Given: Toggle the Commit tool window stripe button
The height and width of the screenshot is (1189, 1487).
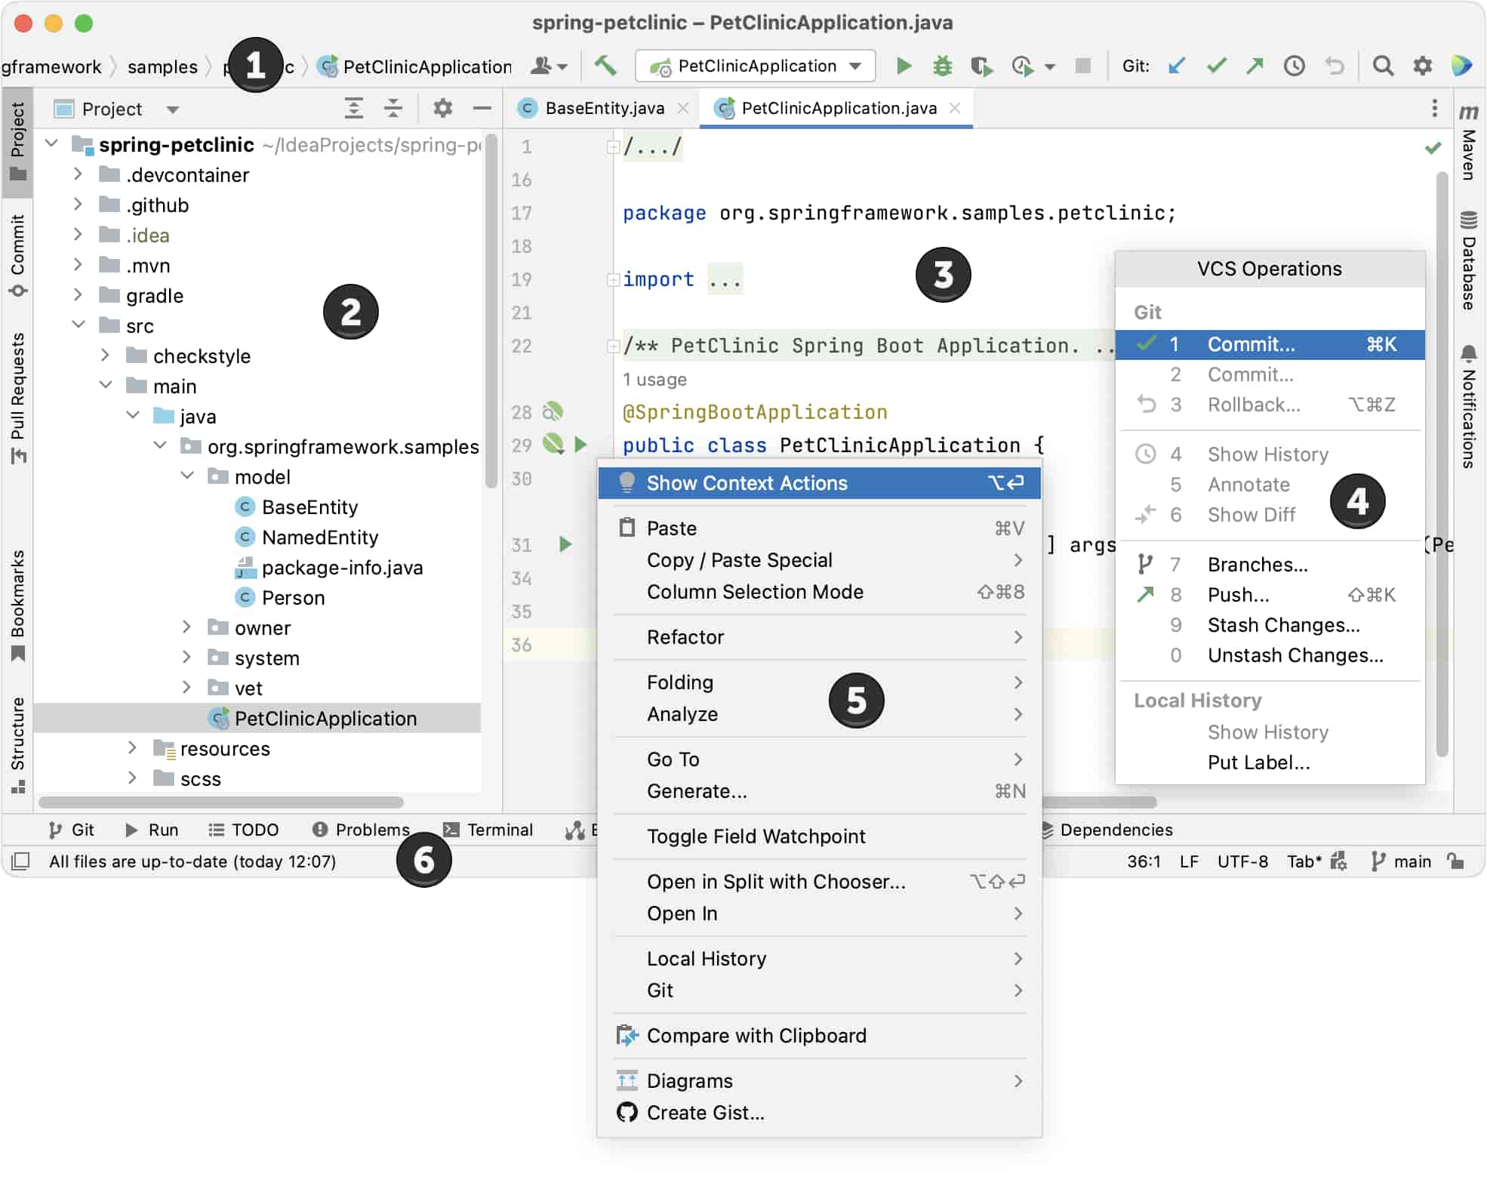Looking at the screenshot, I should (x=18, y=257).
